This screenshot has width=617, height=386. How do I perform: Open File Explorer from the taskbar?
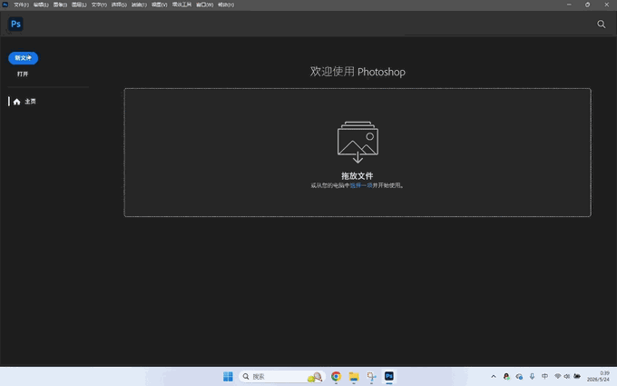click(354, 377)
